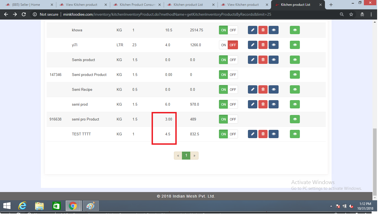Go to previous page of results
This screenshot has width=381, height=219.
point(178,155)
